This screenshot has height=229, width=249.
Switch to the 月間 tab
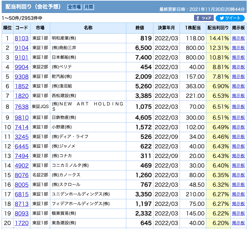click(x=89, y=7)
